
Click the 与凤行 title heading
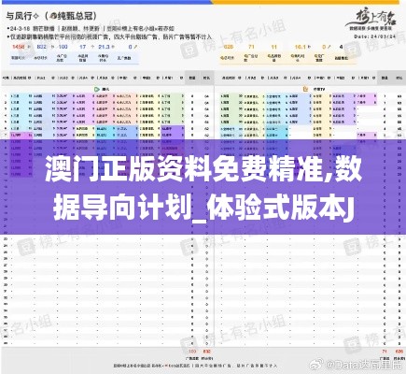pyautogui.click(x=19, y=16)
